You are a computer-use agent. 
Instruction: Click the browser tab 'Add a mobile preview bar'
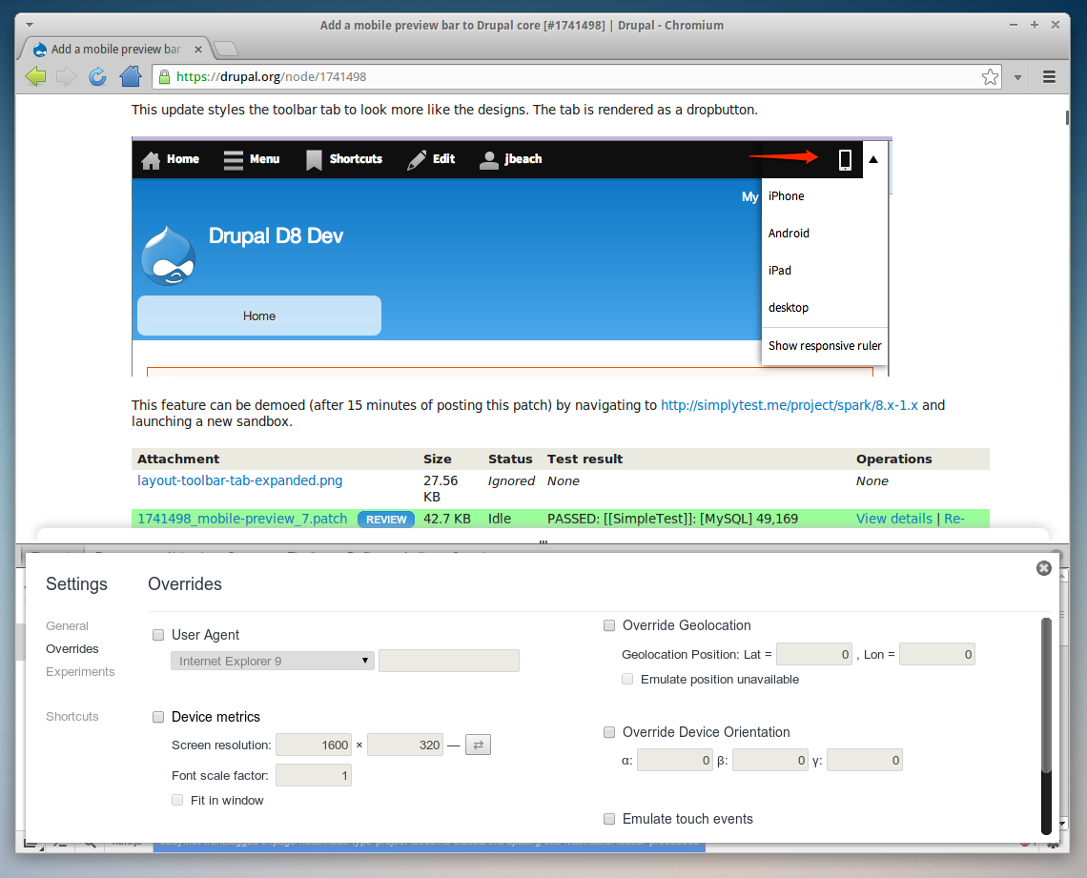(x=115, y=50)
